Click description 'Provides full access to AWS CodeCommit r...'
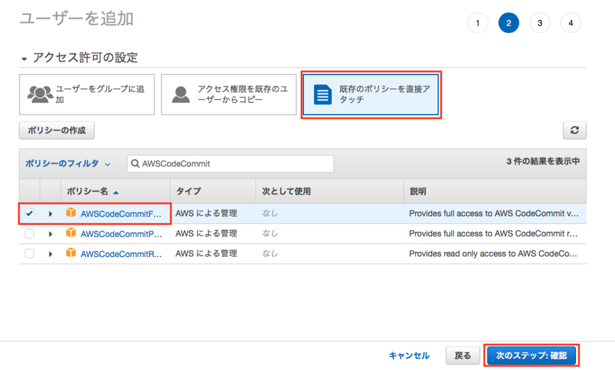615x370 pixels. click(x=494, y=234)
